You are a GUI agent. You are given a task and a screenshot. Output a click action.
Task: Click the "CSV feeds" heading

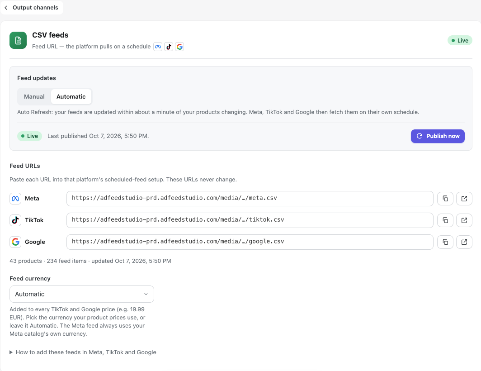point(50,35)
